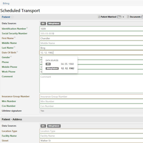
Task: Click the IDS badge in Patient Address section
Action: coord(43,126)
